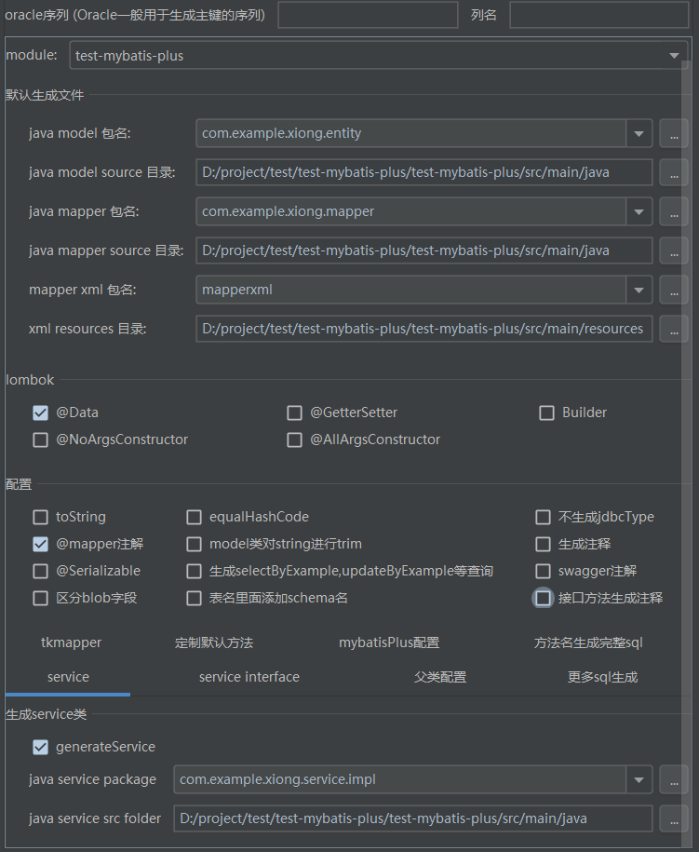Viewport: 699px width, 852px height.
Task: Enable the swagger注解 checkbox
Action: 544,571
